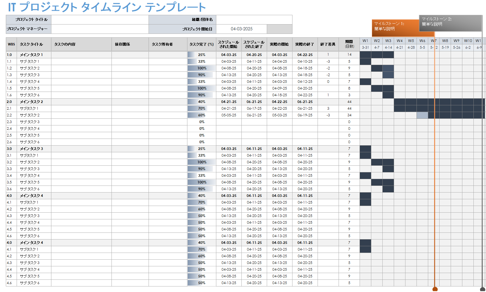Select the プロジェクト タイトル input cell
486x292 pixels.
(x=100, y=20)
